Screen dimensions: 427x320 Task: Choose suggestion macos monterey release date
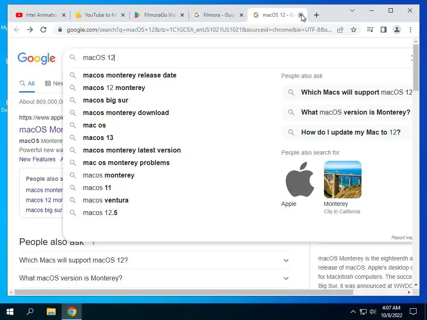tap(130, 75)
